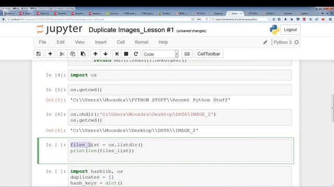Image resolution: width=334 pixels, height=187 pixels.
Task: Open the File menu
Action: click(x=42, y=42)
